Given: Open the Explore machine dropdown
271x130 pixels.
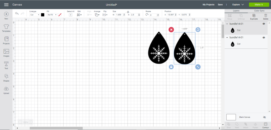Looking at the screenshot, I should [238, 5].
